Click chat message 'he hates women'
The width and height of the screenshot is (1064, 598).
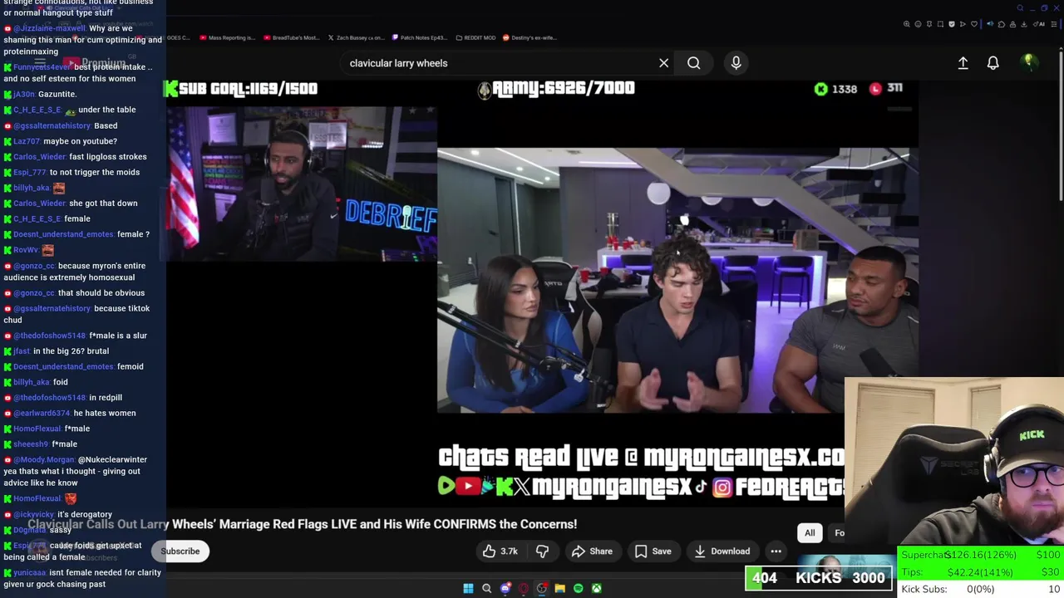[105, 414]
